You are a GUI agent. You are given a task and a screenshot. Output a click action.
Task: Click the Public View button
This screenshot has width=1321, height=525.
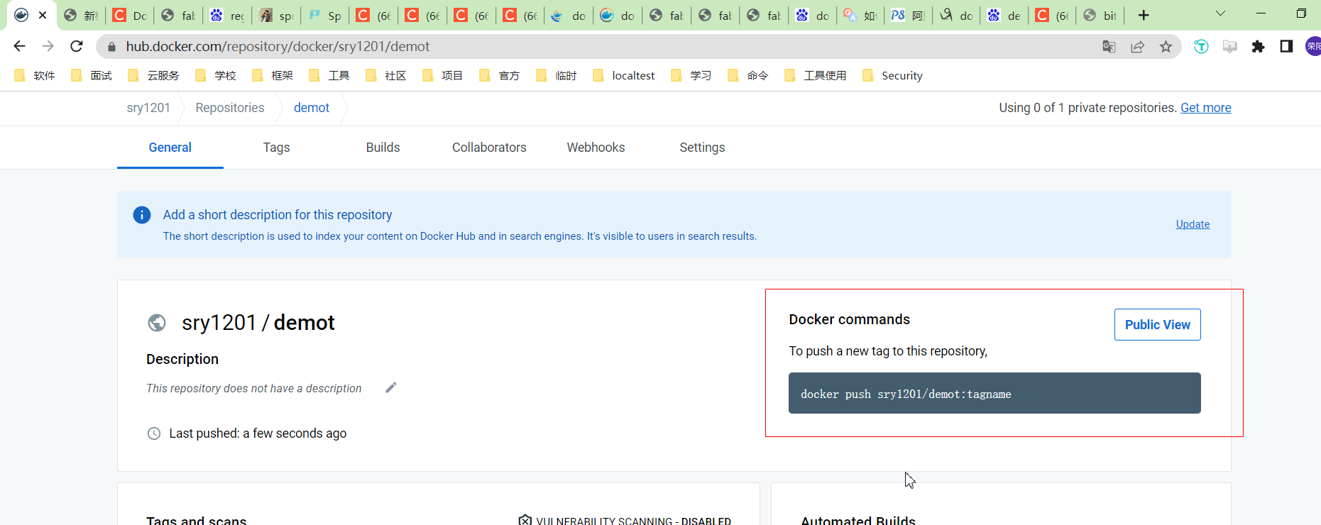[x=1158, y=324]
